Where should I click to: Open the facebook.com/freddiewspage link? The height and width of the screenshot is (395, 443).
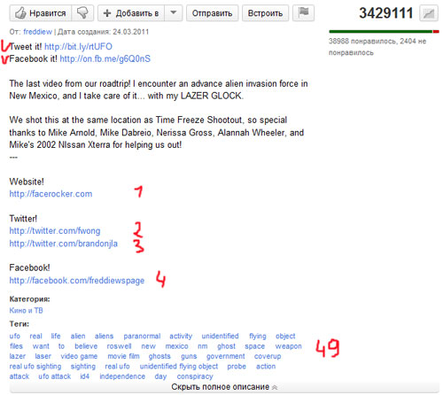pos(77,280)
